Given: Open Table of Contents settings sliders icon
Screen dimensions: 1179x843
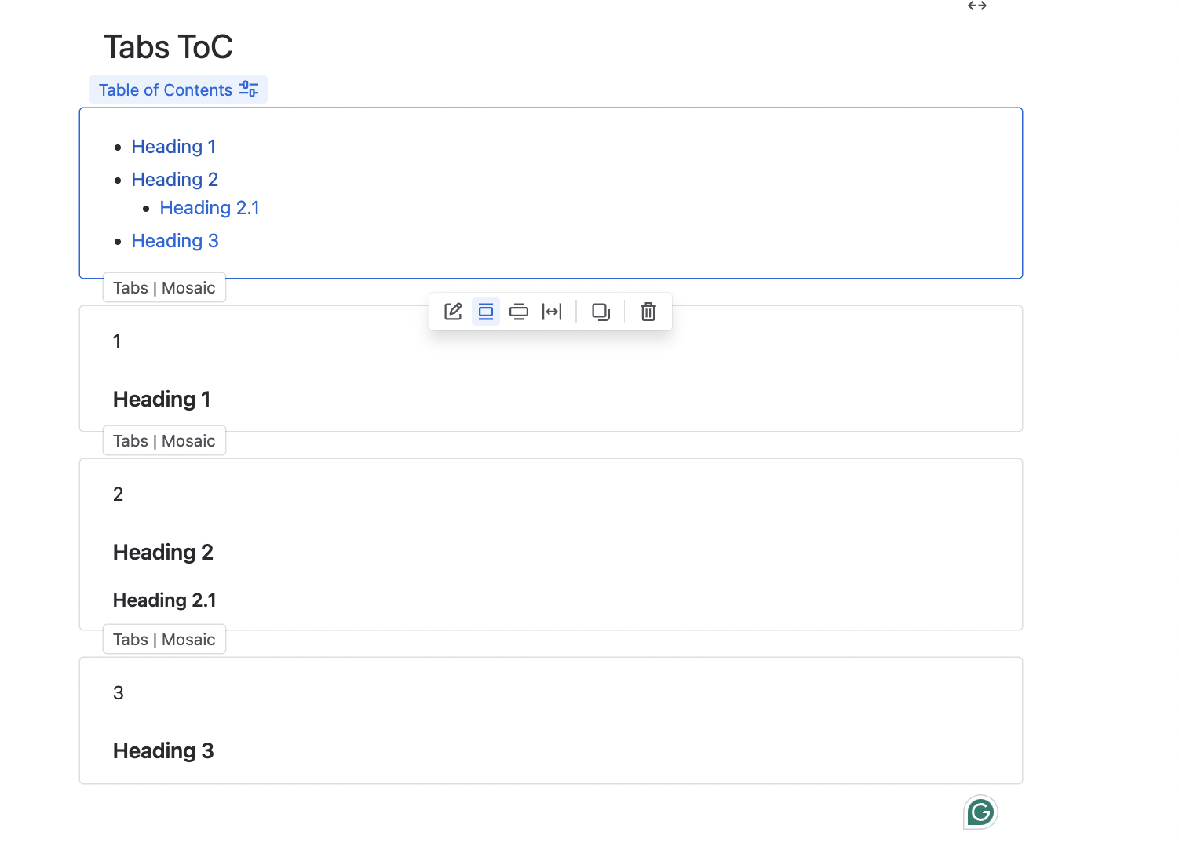Looking at the screenshot, I should 249,89.
